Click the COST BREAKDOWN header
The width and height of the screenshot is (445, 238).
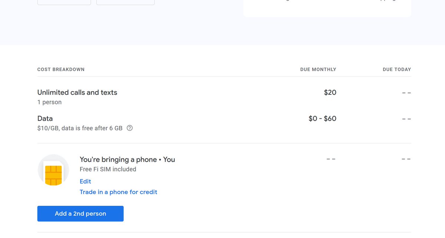click(x=61, y=70)
